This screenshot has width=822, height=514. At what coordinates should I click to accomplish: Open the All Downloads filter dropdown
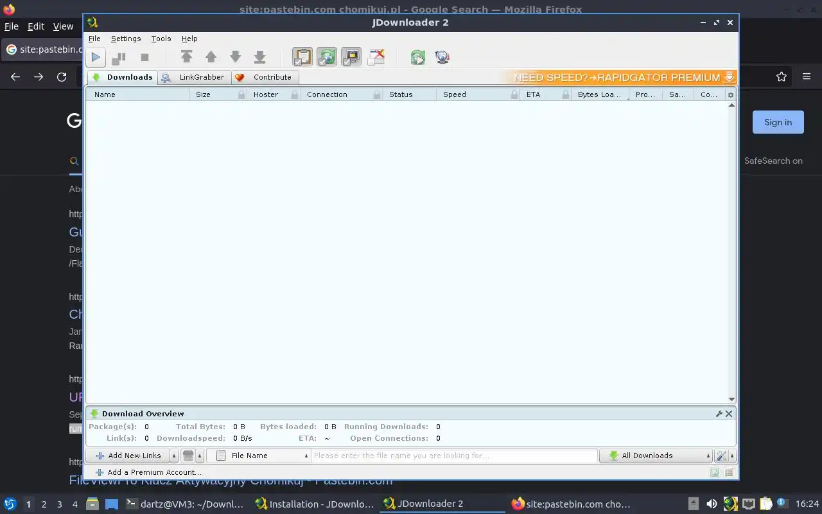pyautogui.click(x=656, y=456)
